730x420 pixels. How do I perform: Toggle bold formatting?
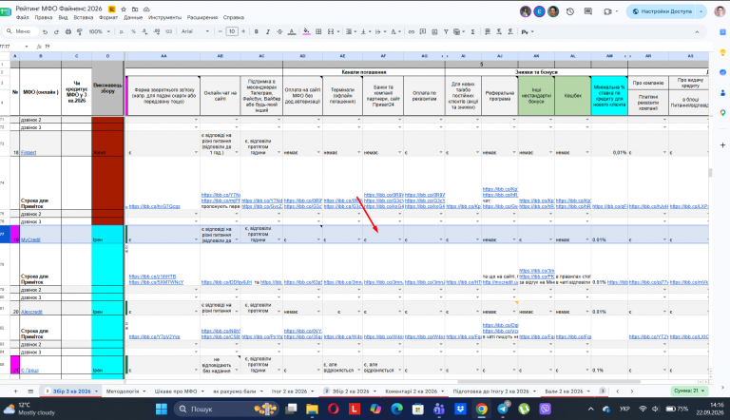click(256, 31)
